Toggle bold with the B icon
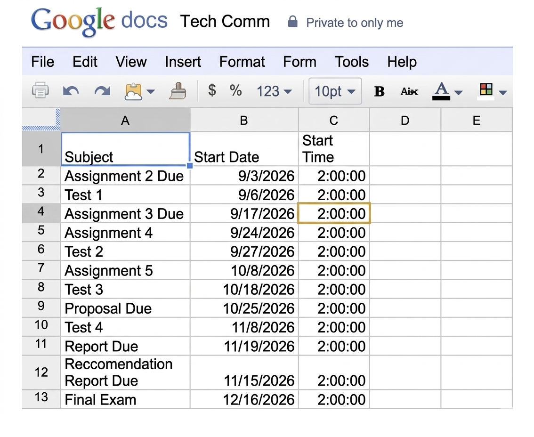Screen dimensions: 534x437 (379, 91)
